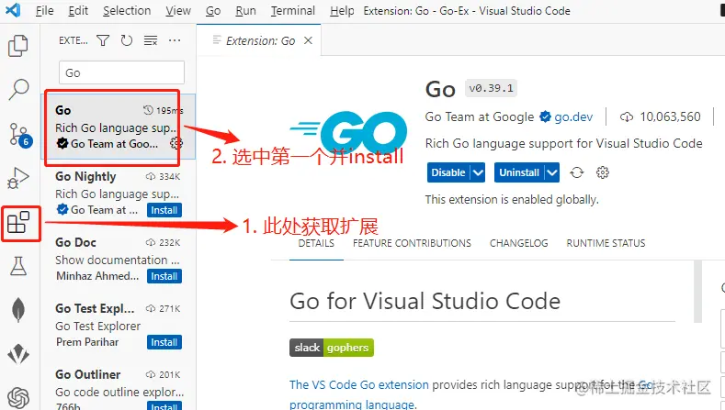725x410 pixels.
Task: Open the Search view in activity bar
Action: [18, 90]
